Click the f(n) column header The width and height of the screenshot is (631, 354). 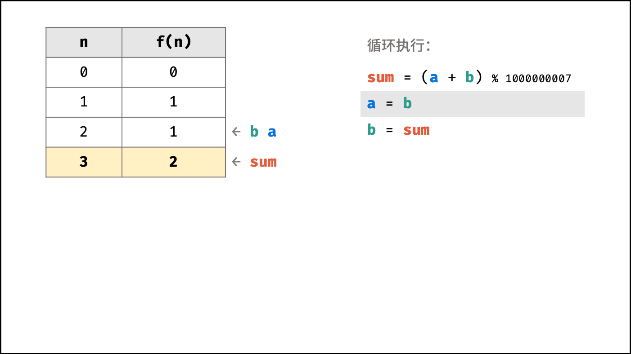point(174,42)
